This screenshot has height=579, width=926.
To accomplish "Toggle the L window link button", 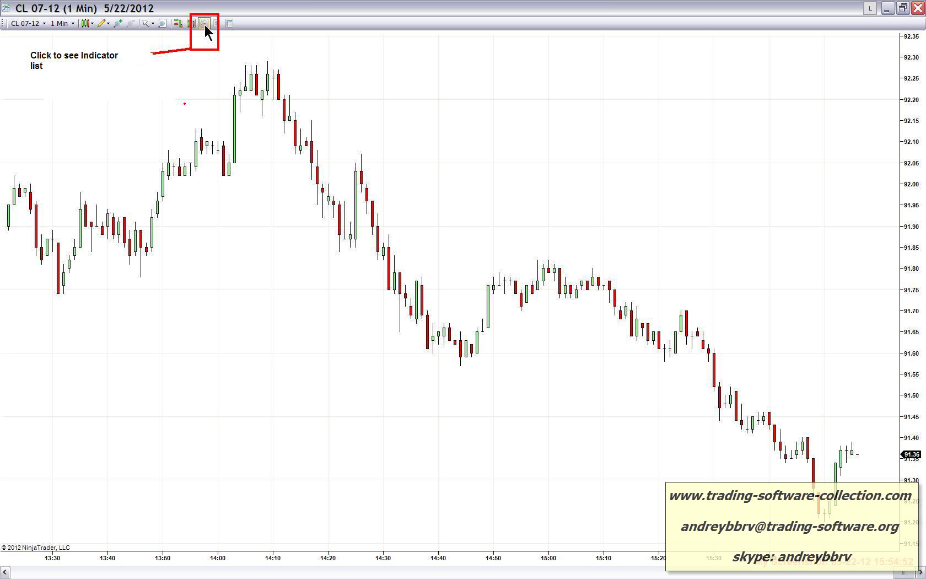I will (x=870, y=8).
